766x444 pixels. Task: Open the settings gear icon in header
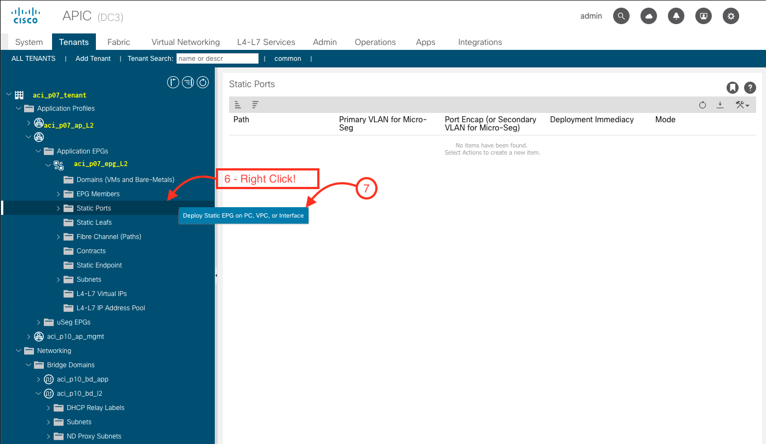pyautogui.click(x=730, y=16)
